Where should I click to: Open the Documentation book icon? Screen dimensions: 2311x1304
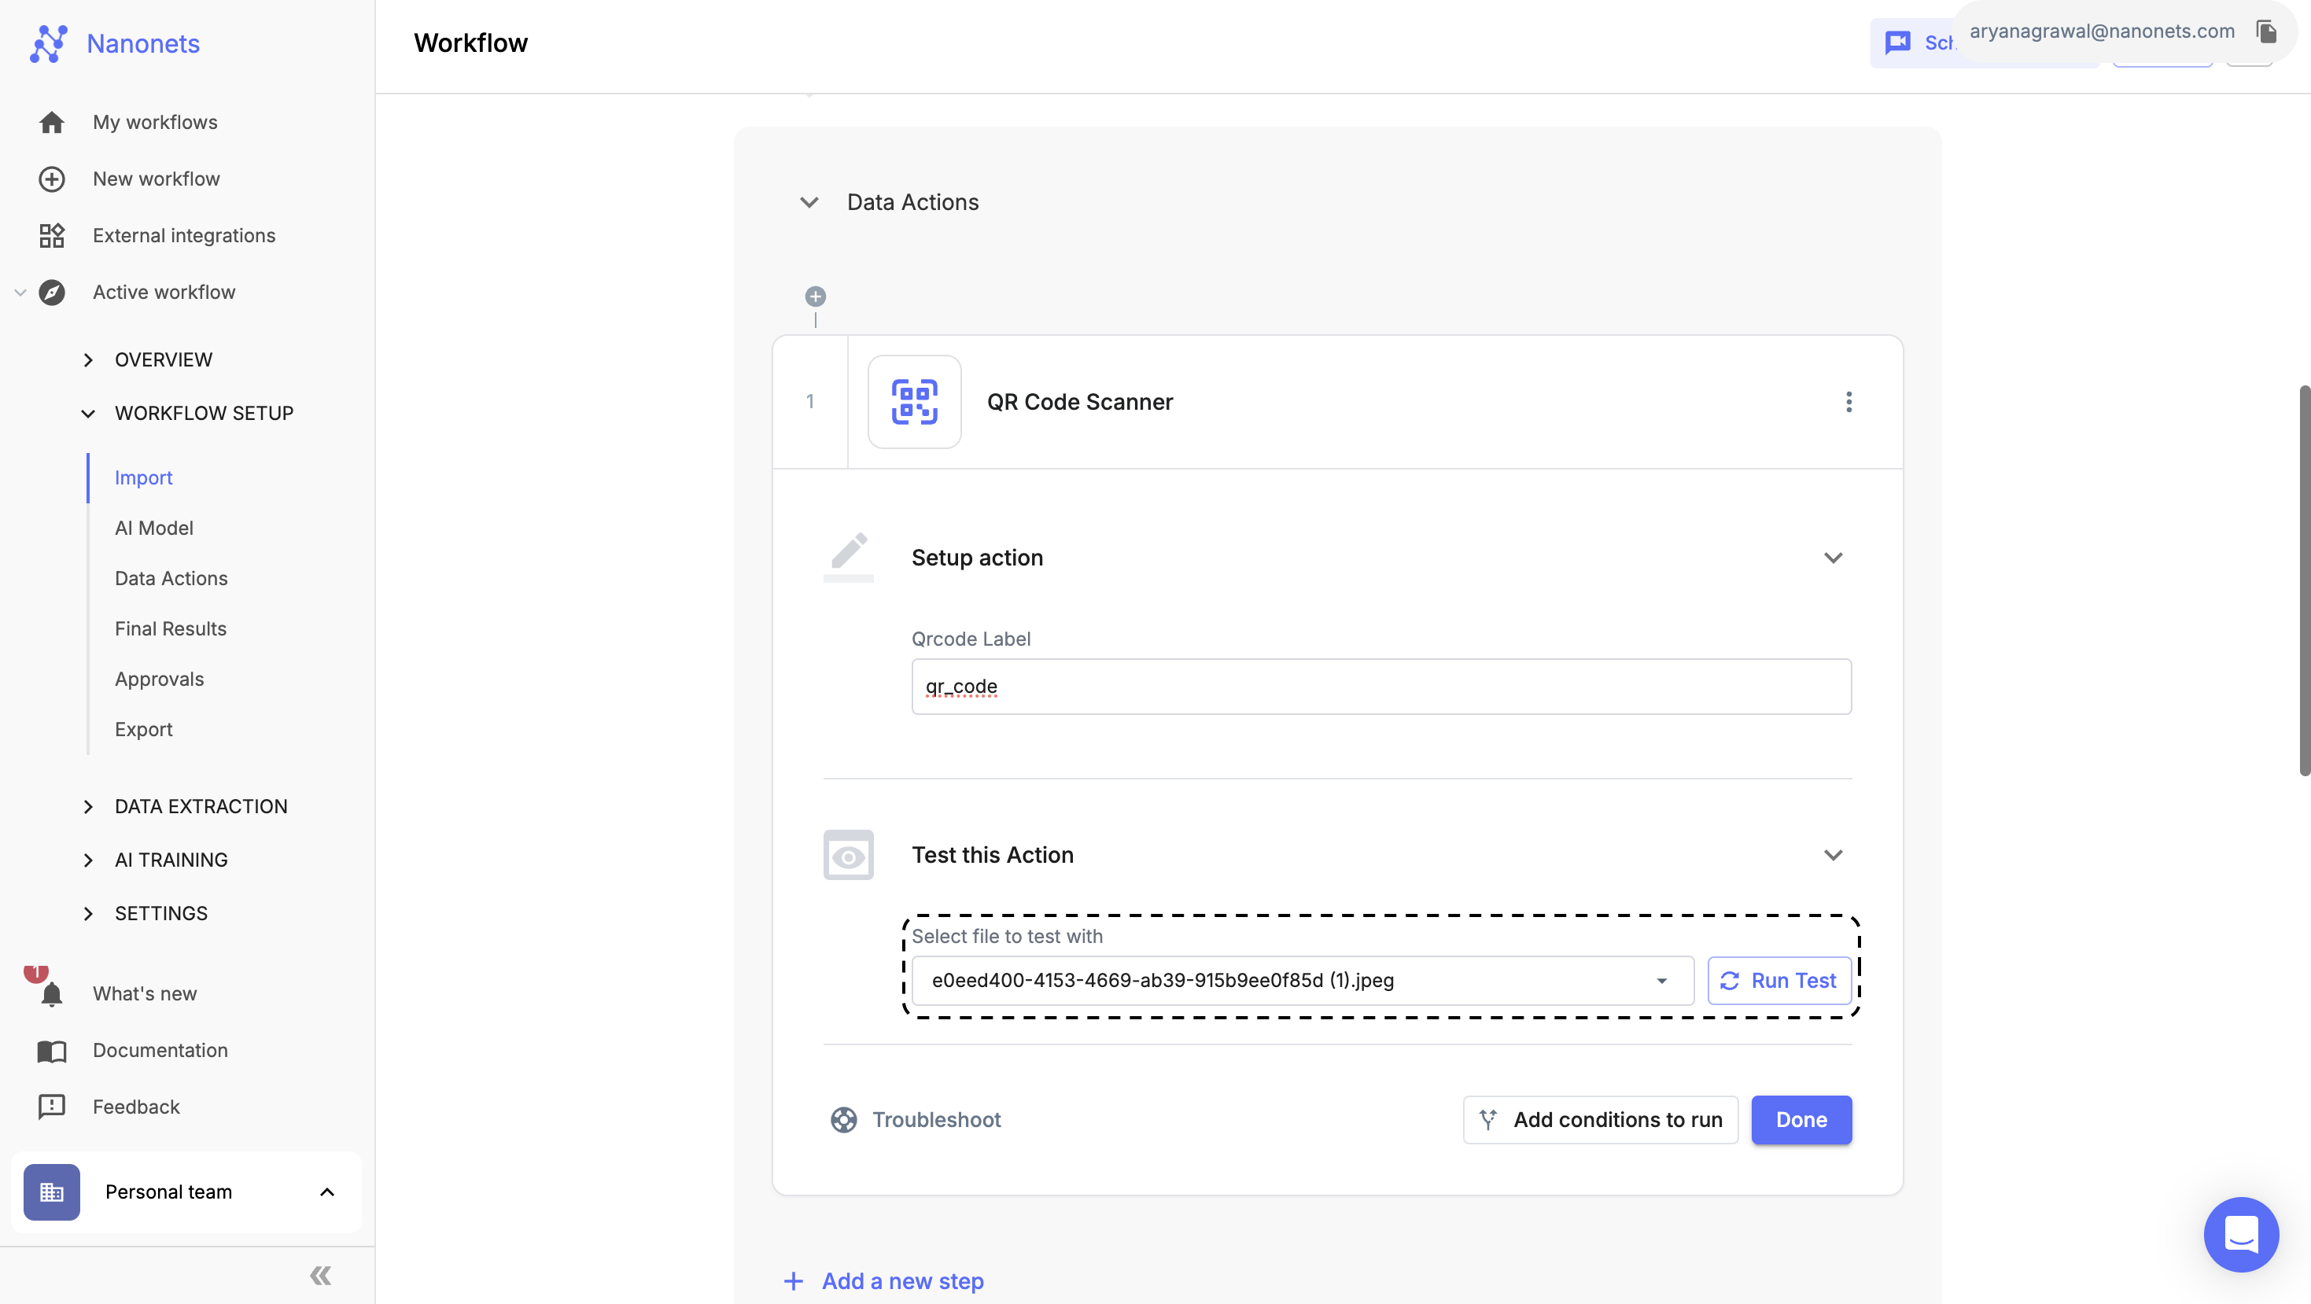[51, 1050]
